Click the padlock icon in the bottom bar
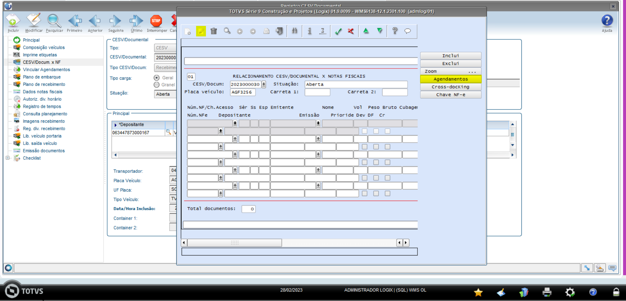Screen dimensions: 626x301 616,292
